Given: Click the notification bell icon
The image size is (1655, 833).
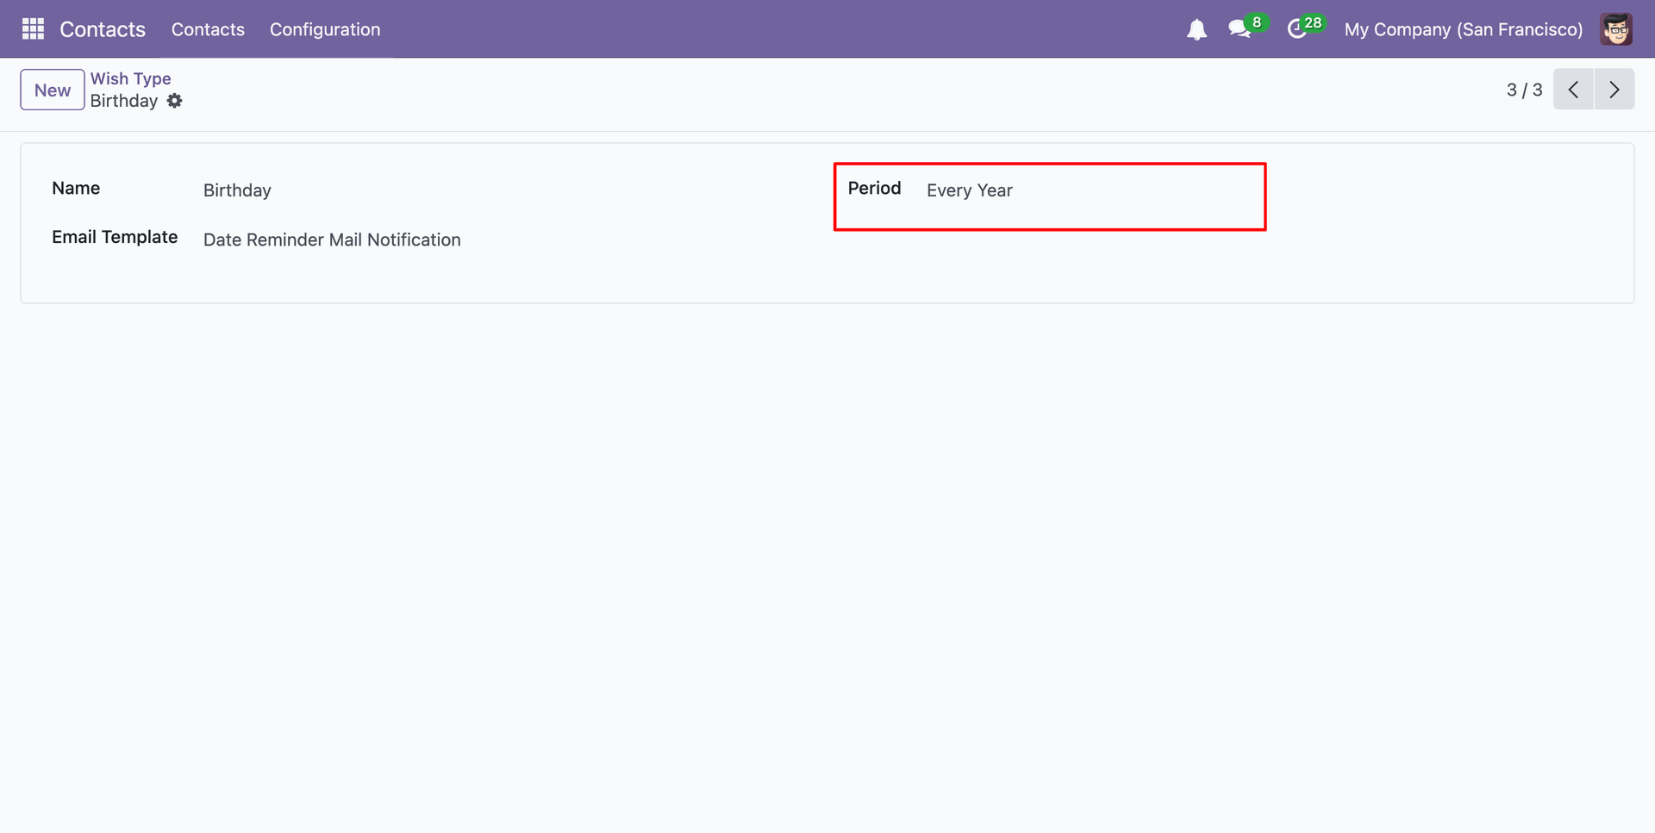Looking at the screenshot, I should coord(1196,30).
